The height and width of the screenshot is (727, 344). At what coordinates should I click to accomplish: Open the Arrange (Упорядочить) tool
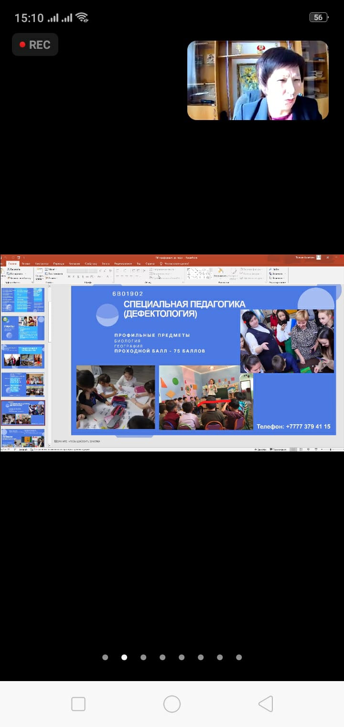pos(220,275)
